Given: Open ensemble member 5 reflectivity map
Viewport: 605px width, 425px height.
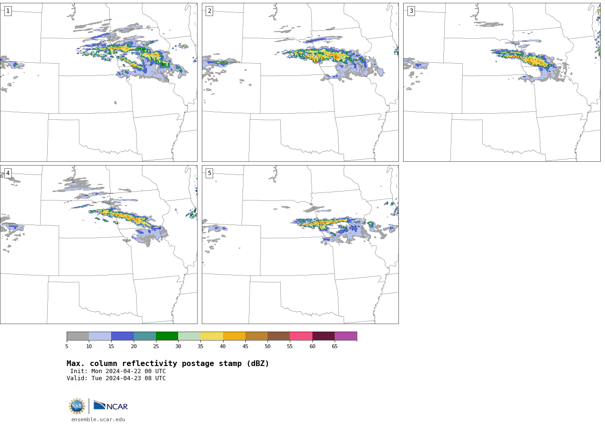Looking at the screenshot, I should (300, 244).
